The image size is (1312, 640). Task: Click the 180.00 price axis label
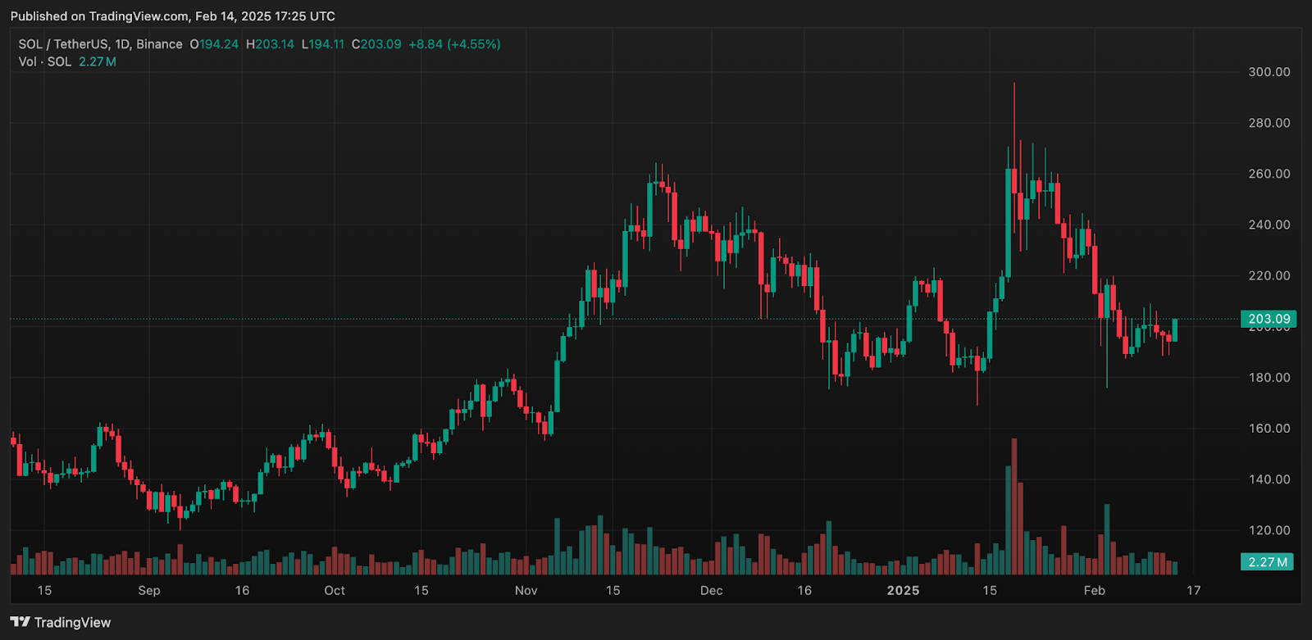[1269, 378]
